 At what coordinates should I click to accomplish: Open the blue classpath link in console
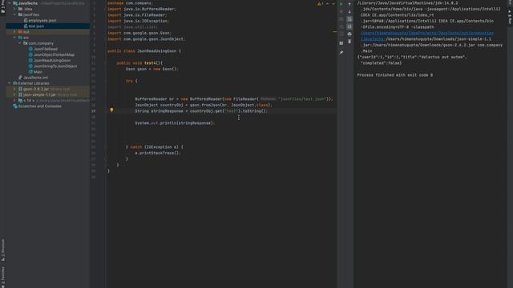427,33
